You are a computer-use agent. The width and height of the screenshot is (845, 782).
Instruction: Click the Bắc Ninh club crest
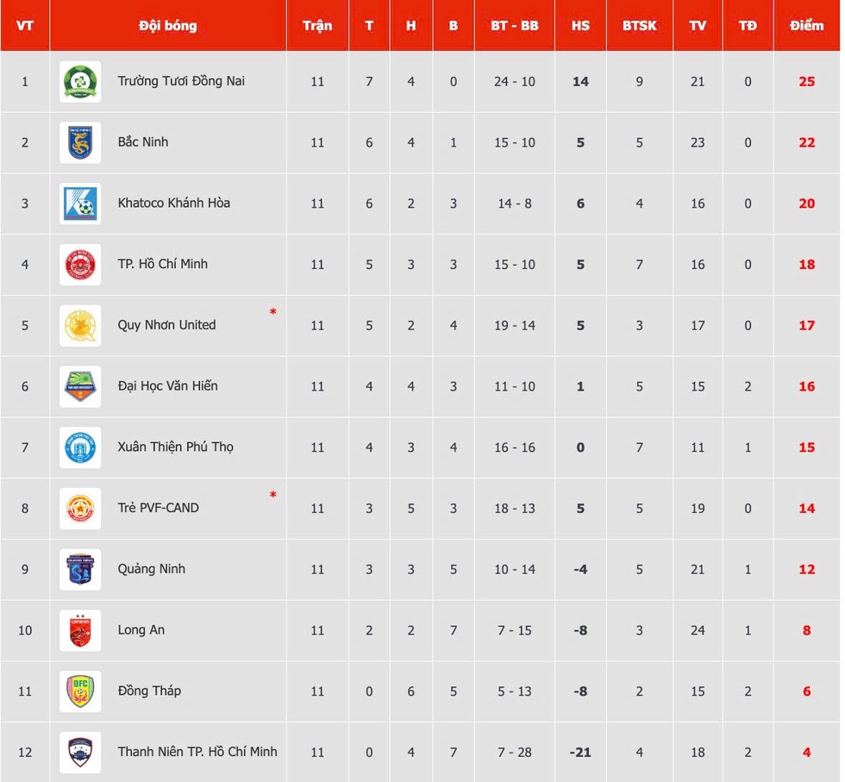[x=80, y=143]
